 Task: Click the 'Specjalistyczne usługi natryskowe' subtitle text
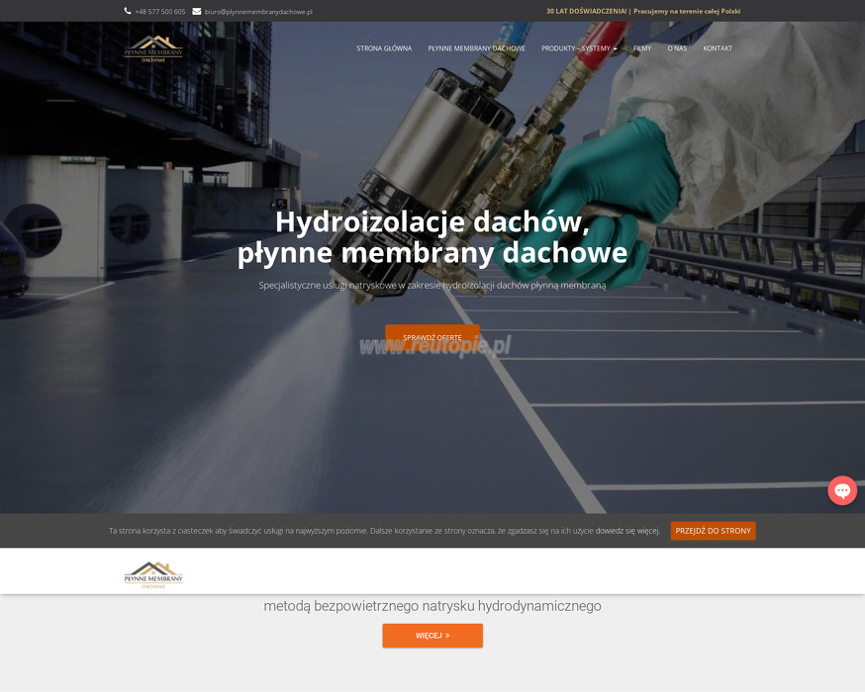pos(432,286)
